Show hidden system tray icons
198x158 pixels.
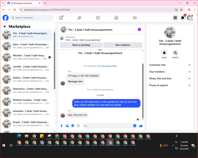pos(173,145)
